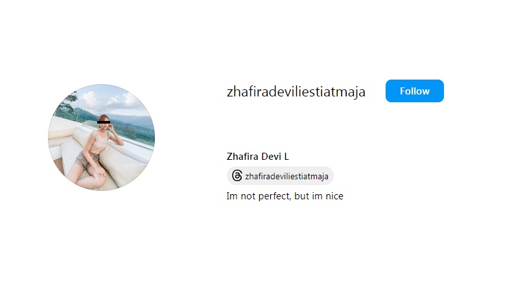Click the letter "L" in display name
Screen dimensions: 512x288
286,157
